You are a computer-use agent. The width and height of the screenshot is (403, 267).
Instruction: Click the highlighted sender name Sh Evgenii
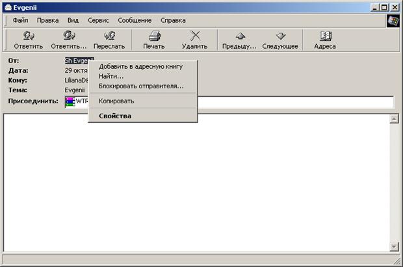click(77, 60)
